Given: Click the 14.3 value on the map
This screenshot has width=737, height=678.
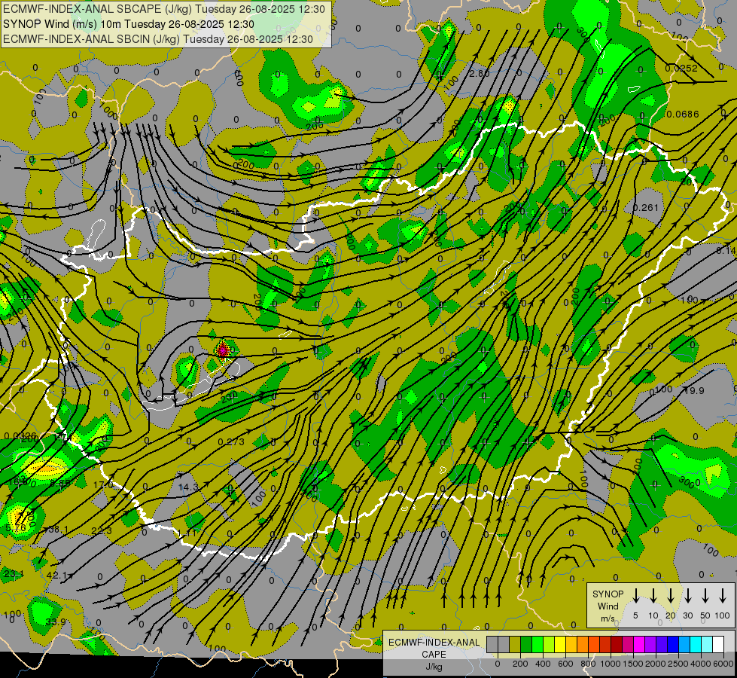Looking at the screenshot, I should coord(188,487).
